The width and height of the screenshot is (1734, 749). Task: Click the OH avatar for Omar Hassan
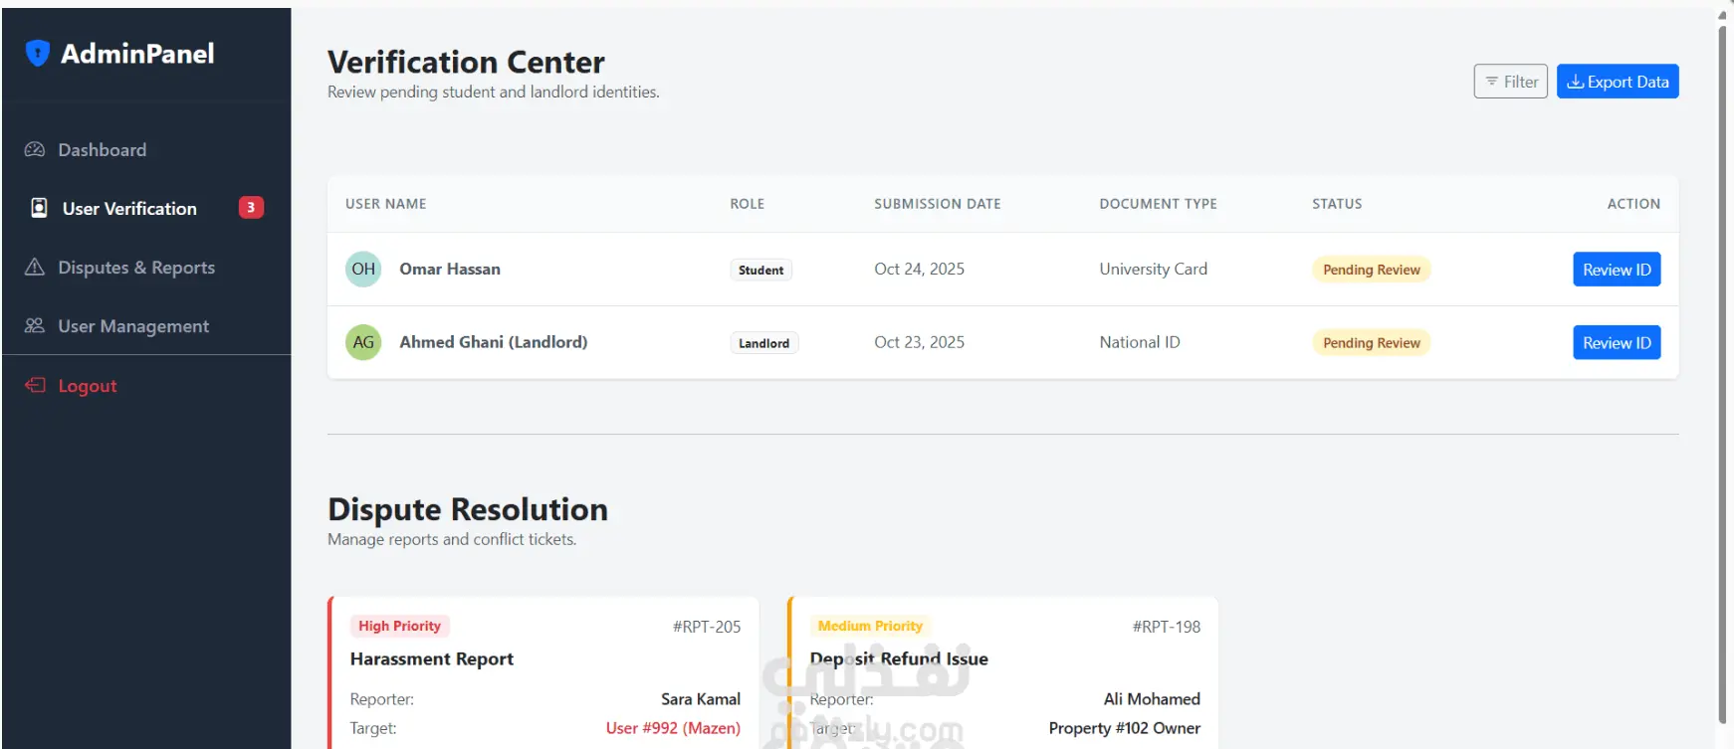(363, 269)
